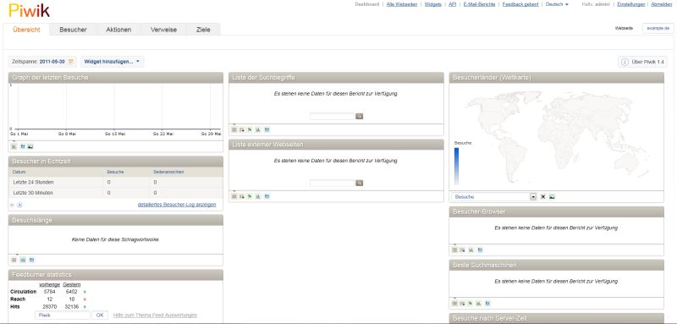Viewport: 677px width, 324px height.
Task: Open Alle Webseiten link
Action: [401, 4]
